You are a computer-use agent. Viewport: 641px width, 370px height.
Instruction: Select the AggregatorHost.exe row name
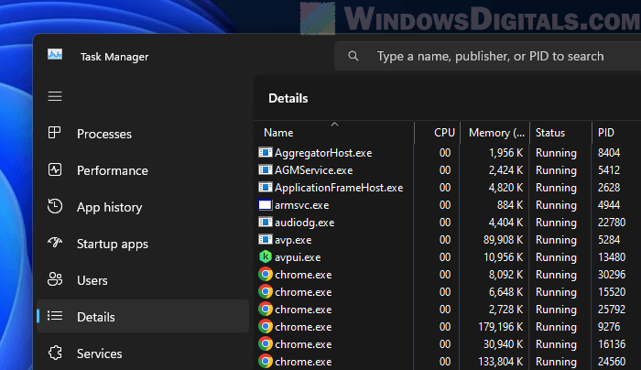point(323,153)
